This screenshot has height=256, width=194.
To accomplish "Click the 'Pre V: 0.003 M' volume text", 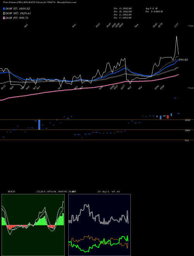I will click(154, 12).
